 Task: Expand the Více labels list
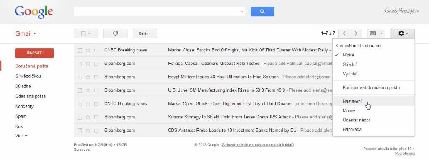(21, 136)
